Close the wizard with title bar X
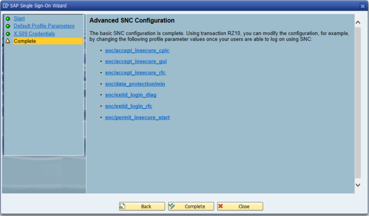369x216 pixels. pos(363,6)
